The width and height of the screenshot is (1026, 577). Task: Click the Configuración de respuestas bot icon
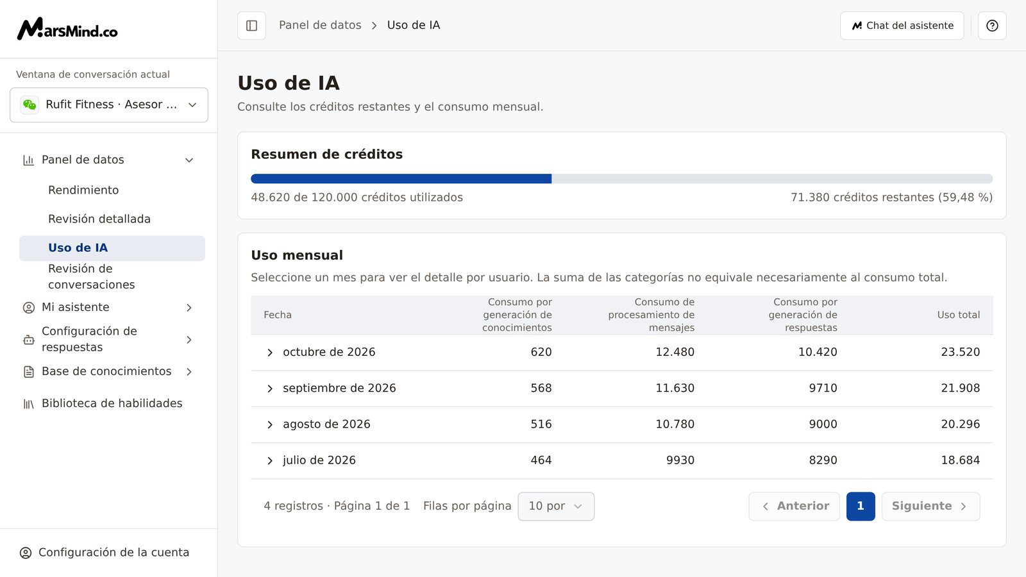tap(28, 340)
